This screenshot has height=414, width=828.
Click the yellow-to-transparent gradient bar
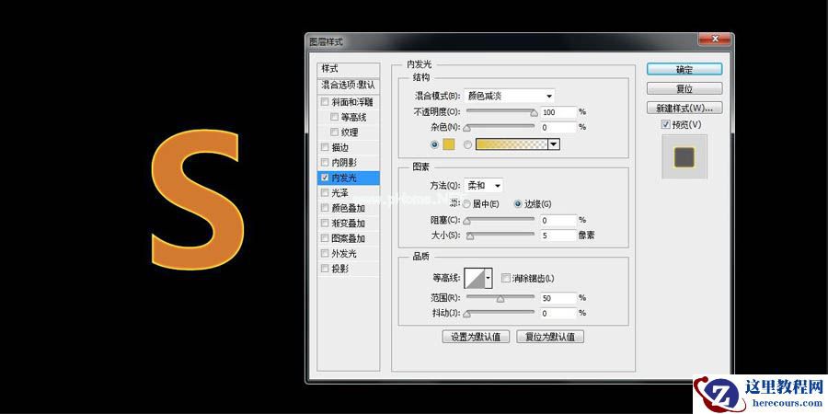coord(512,144)
